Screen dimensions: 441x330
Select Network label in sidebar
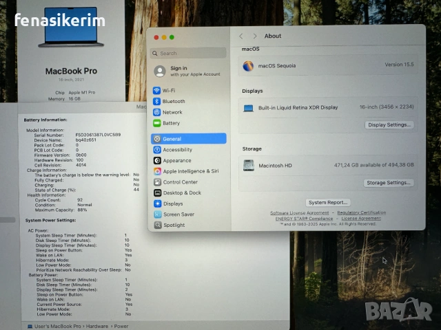172,112
